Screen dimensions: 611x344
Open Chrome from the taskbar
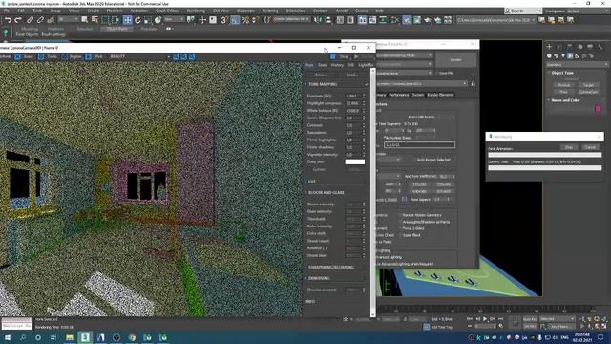pos(132,337)
